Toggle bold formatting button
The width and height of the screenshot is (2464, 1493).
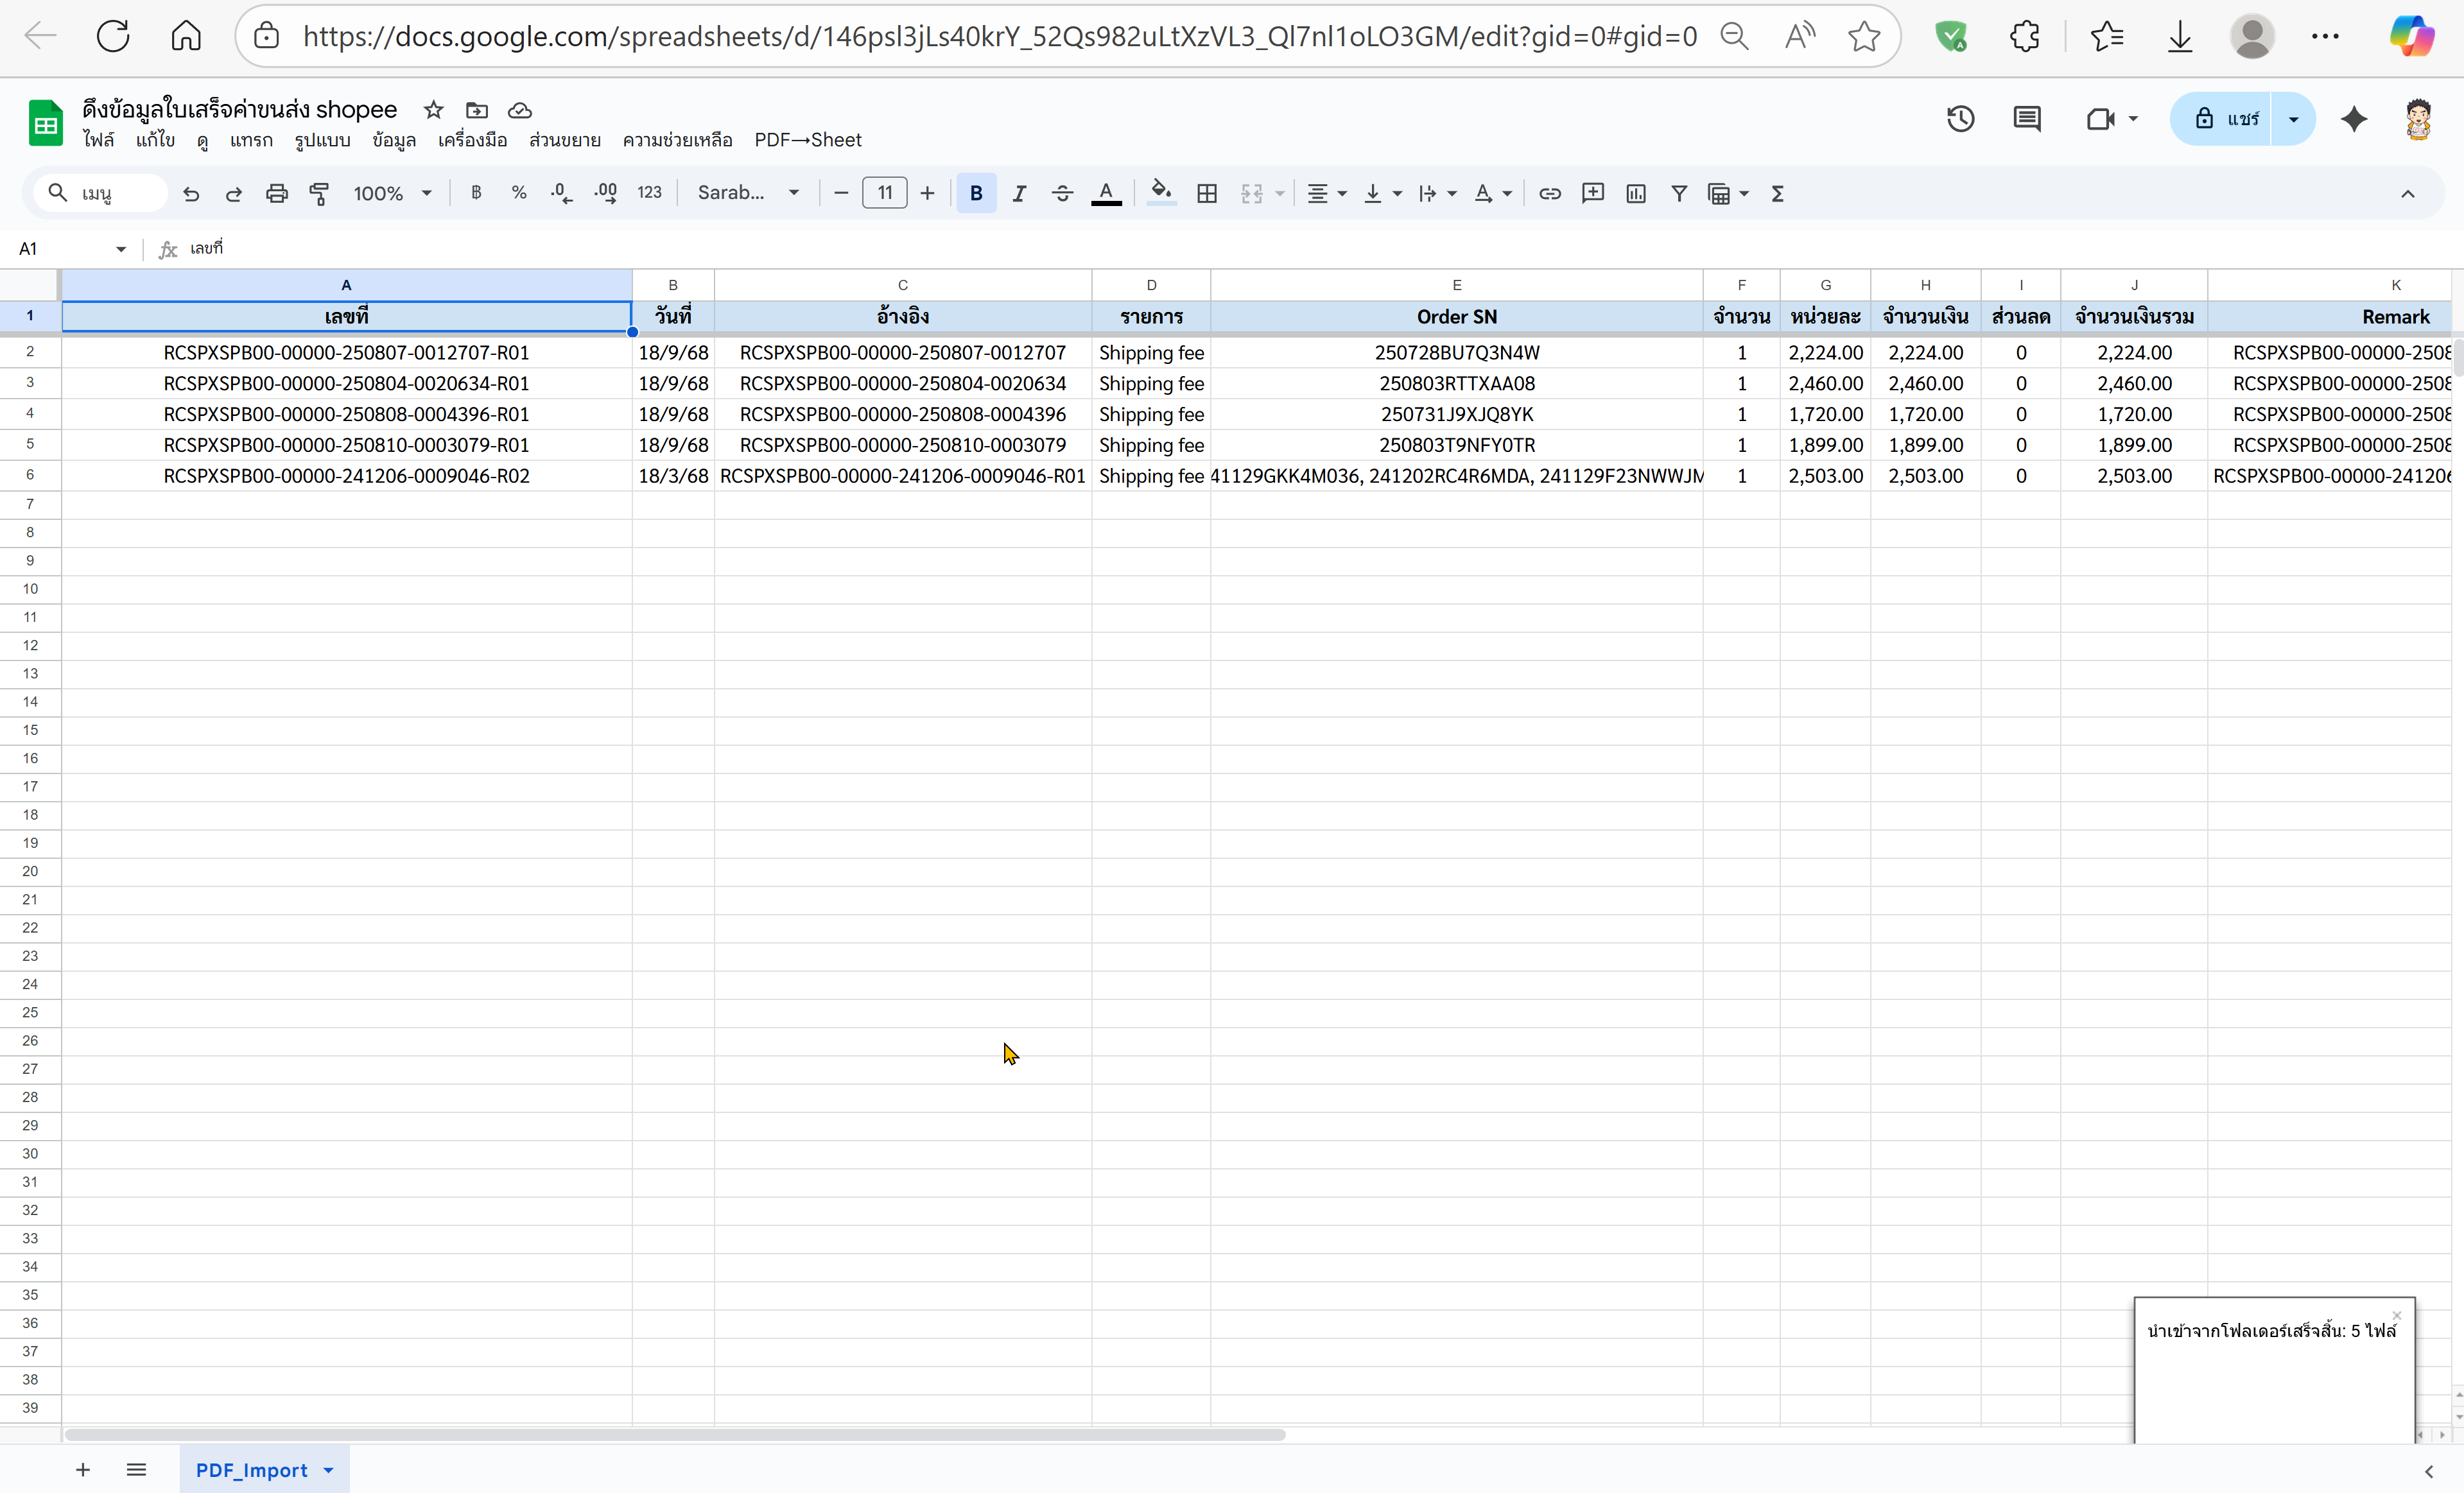[x=976, y=194]
